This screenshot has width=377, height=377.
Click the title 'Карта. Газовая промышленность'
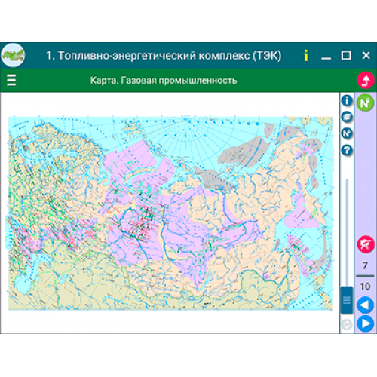[164, 81]
